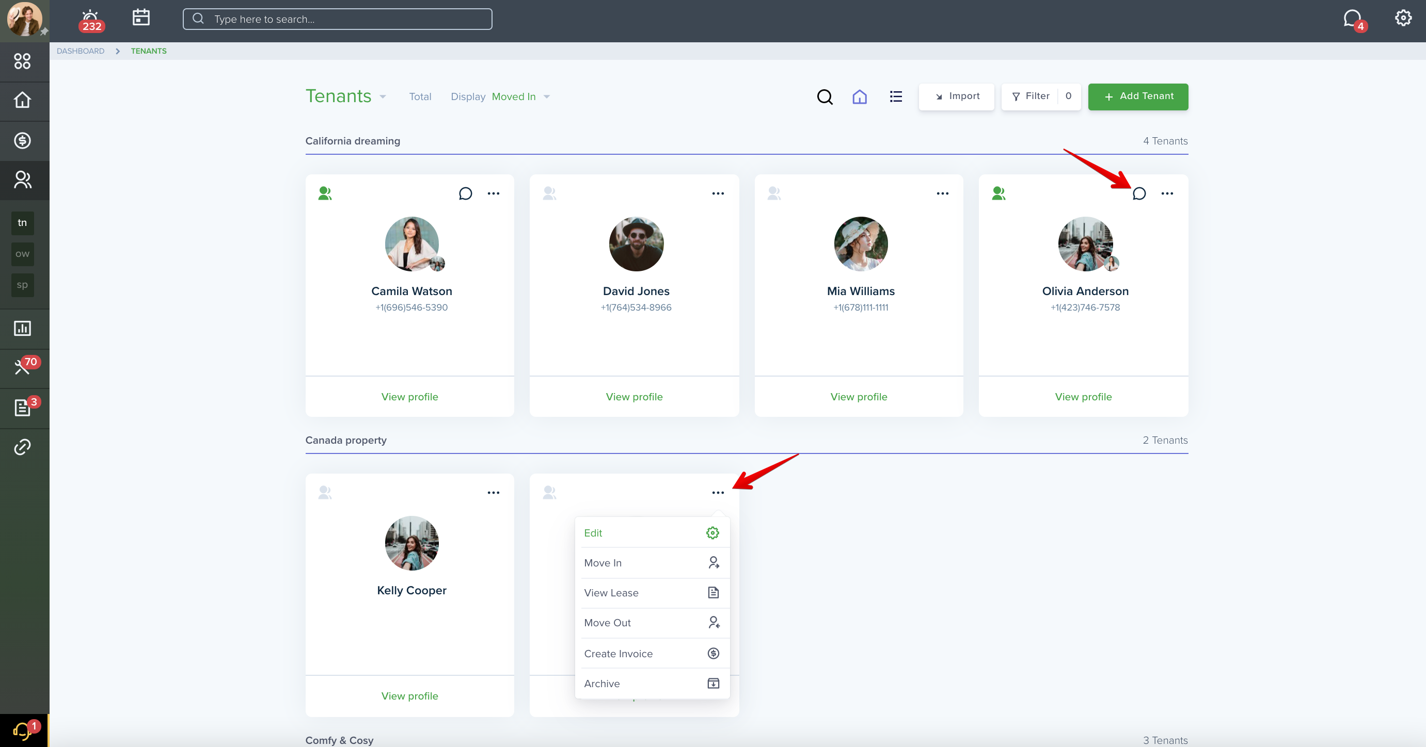Click the Dashboard breadcrumb link
Viewport: 1426px width, 747px height.
[80, 51]
